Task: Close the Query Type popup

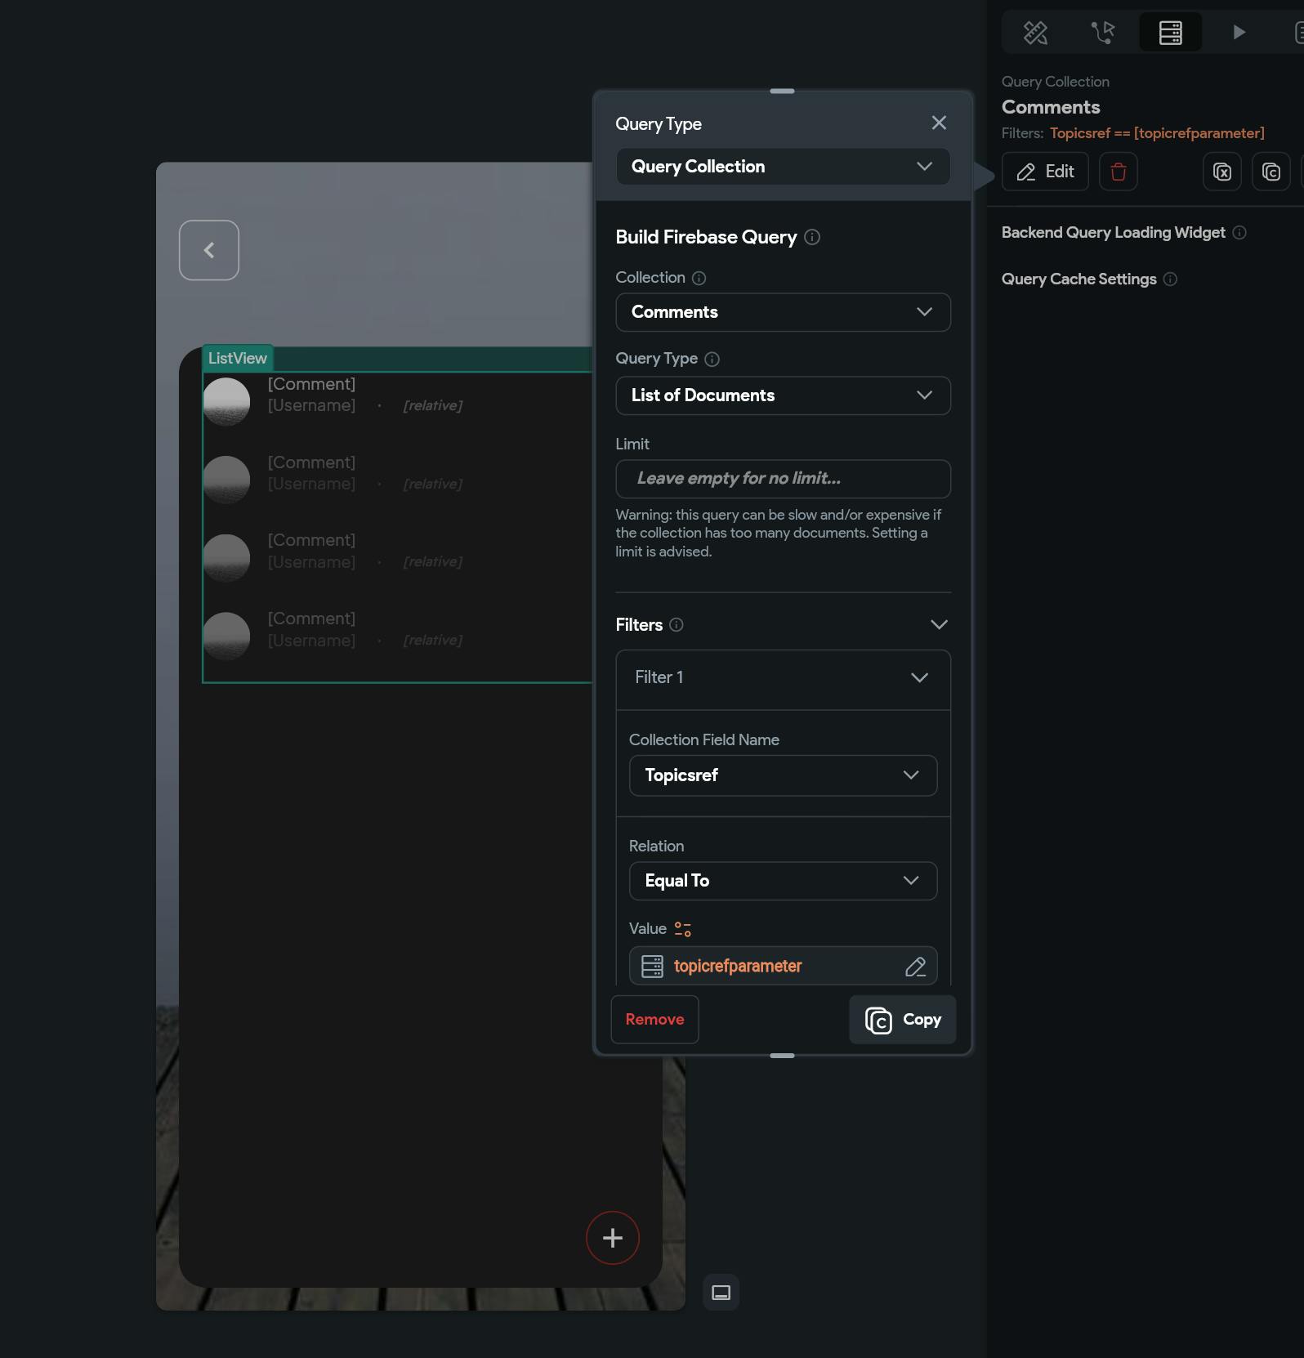Action: (x=939, y=123)
